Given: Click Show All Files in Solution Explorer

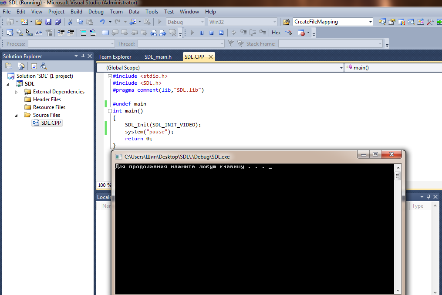Looking at the screenshot, I should 21,66.
